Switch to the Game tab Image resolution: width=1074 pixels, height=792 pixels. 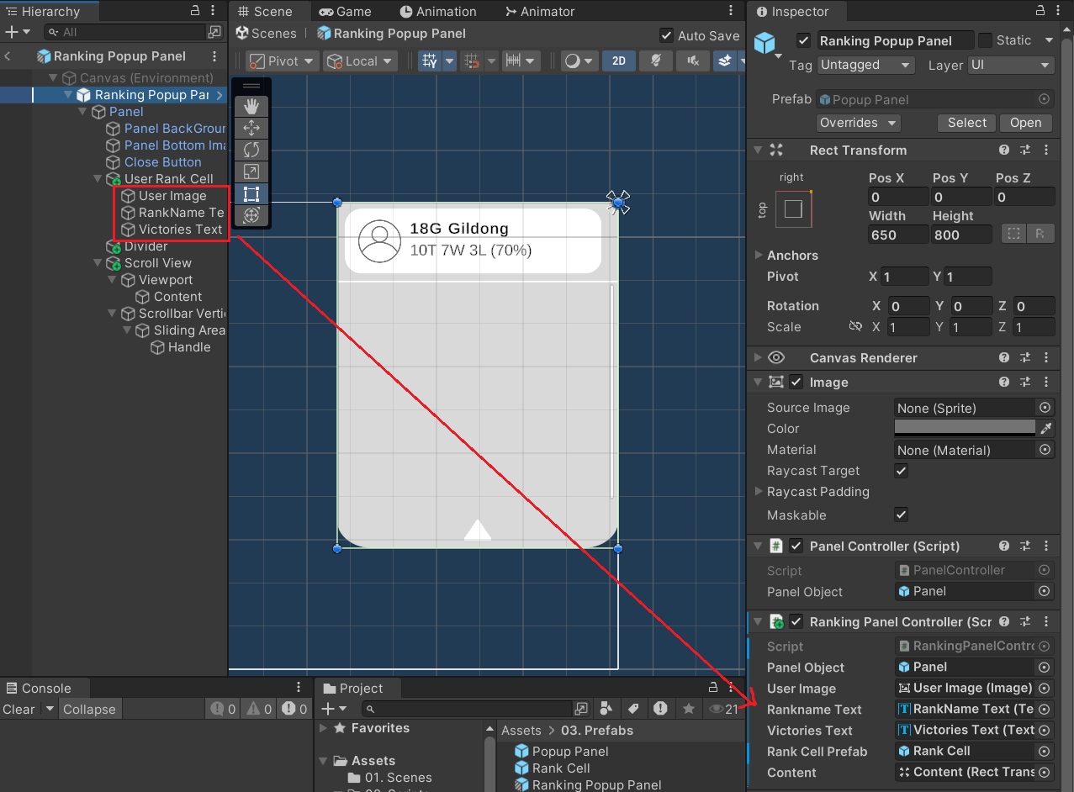[x=346, y=11]
